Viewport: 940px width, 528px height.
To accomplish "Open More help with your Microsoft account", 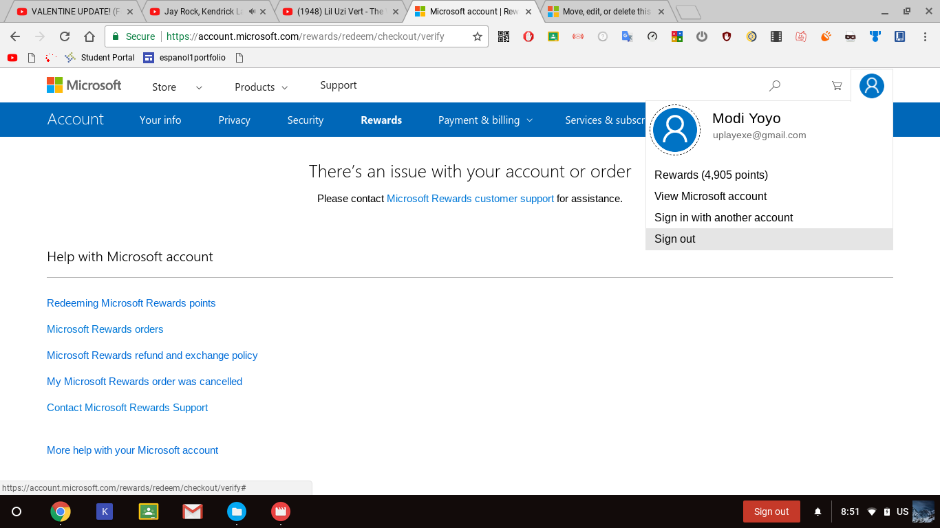I will [x=133, y=450].
